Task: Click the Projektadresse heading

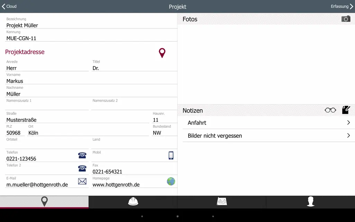Action: (x=25, y=52)
